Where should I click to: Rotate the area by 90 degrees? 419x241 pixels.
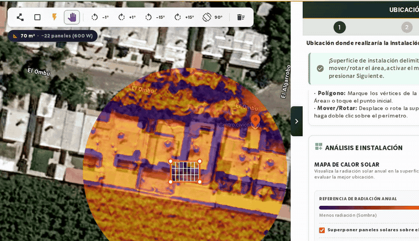[213, 17]
